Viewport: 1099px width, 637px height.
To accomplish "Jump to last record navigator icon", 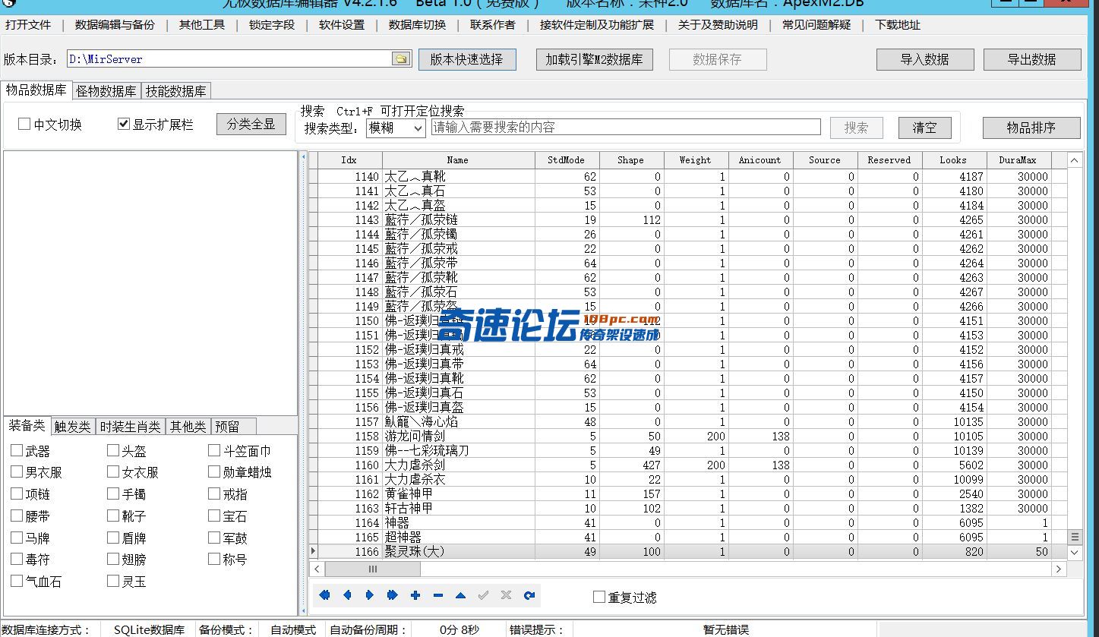I will (x=393, y=595).
